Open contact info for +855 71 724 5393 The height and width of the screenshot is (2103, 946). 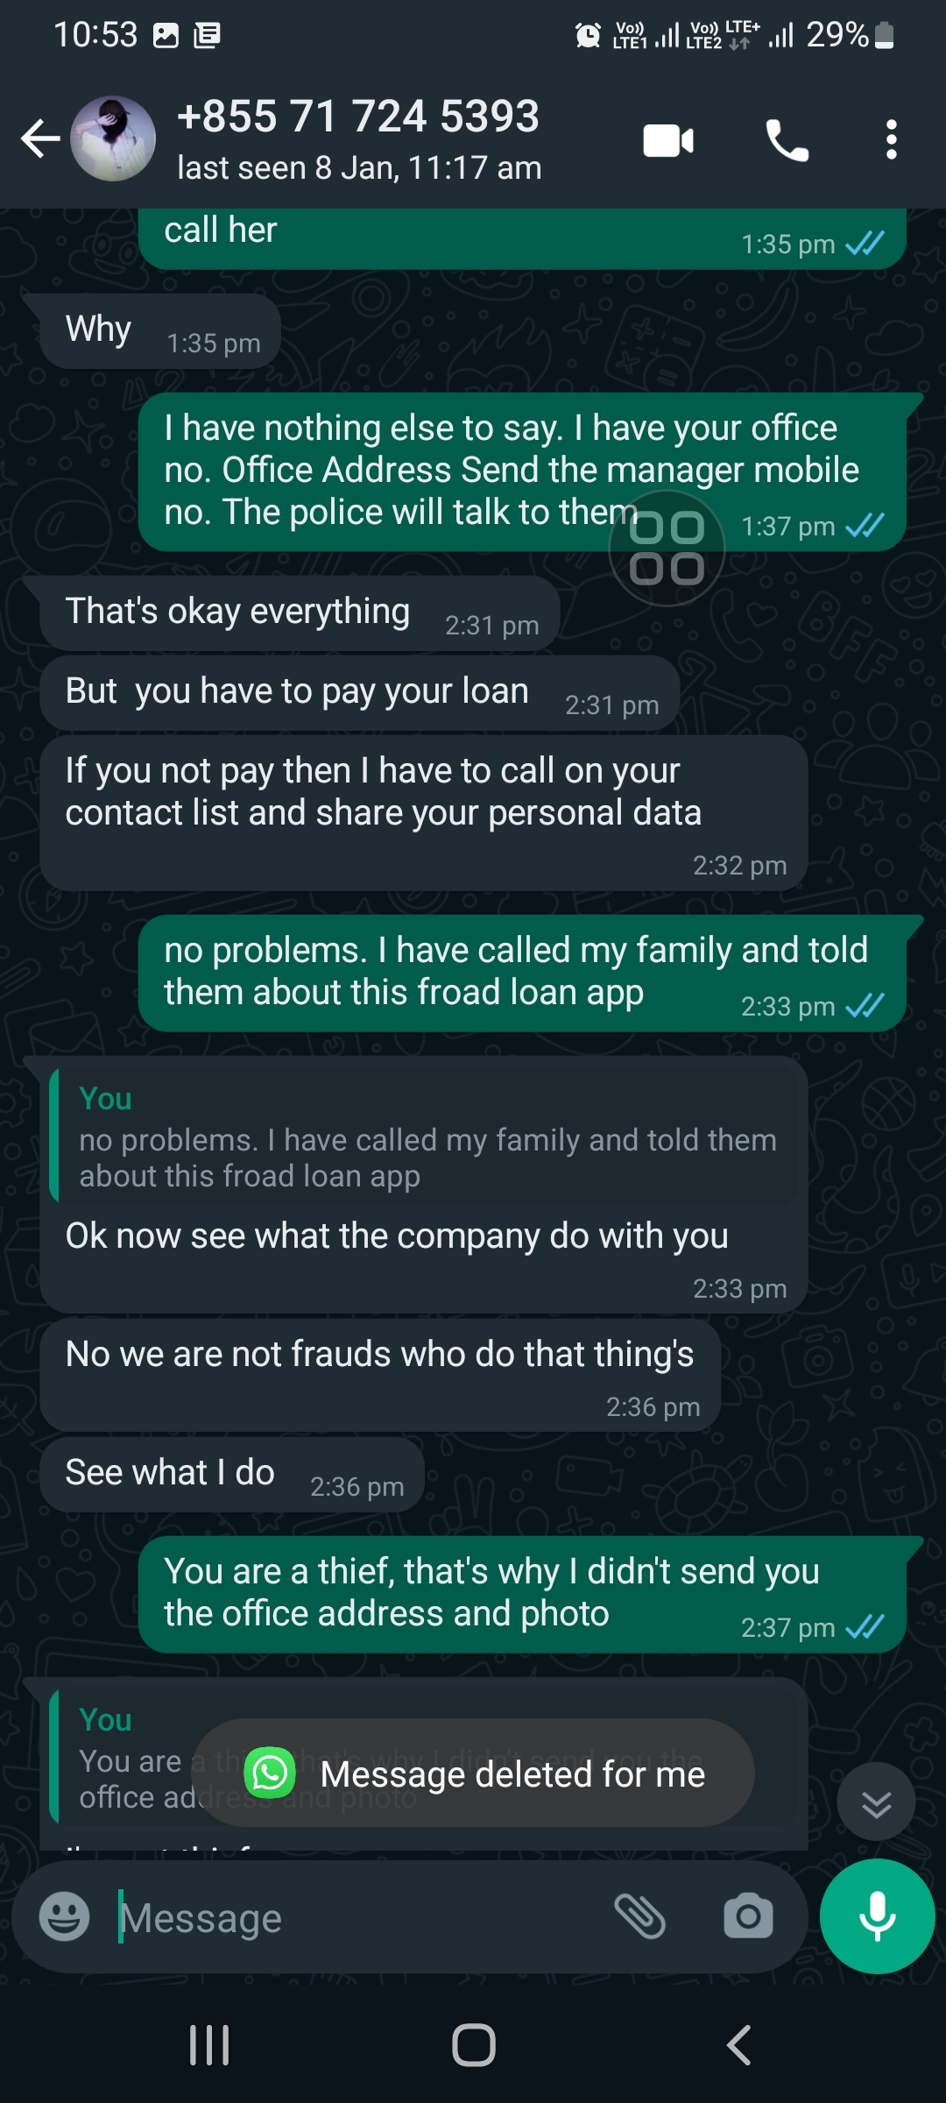pos(359,138)
